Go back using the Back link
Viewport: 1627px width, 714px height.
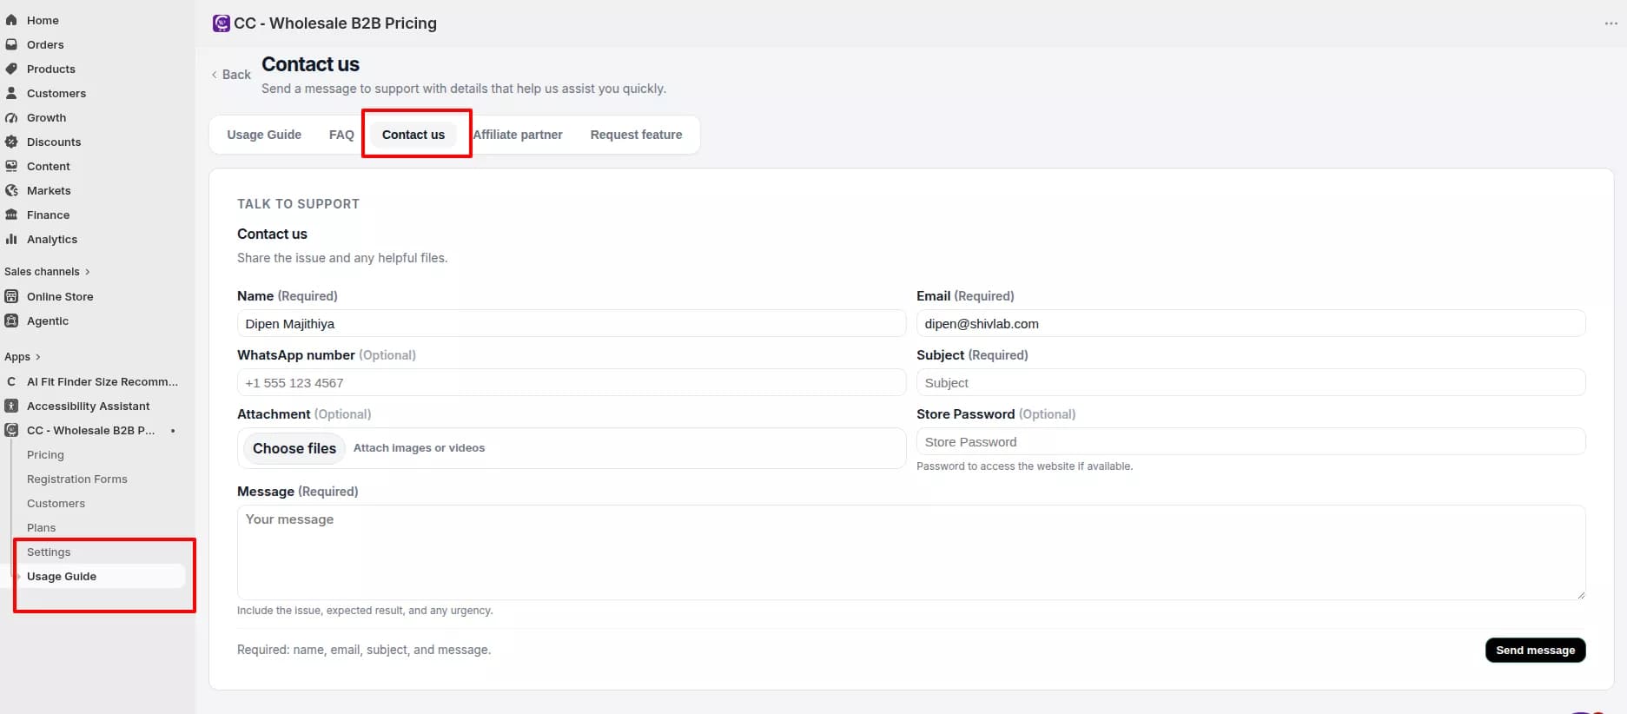click(231, 75)
